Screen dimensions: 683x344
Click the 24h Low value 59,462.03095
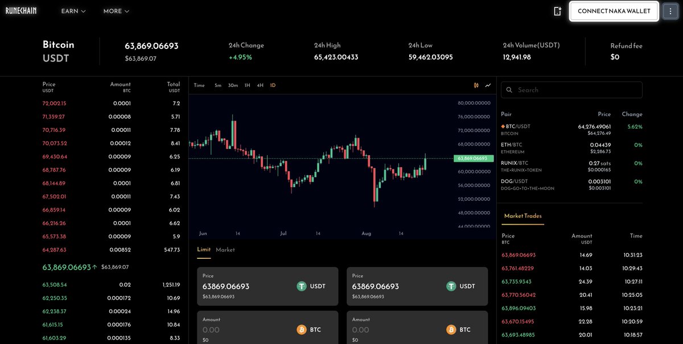[x=431, y=57]
